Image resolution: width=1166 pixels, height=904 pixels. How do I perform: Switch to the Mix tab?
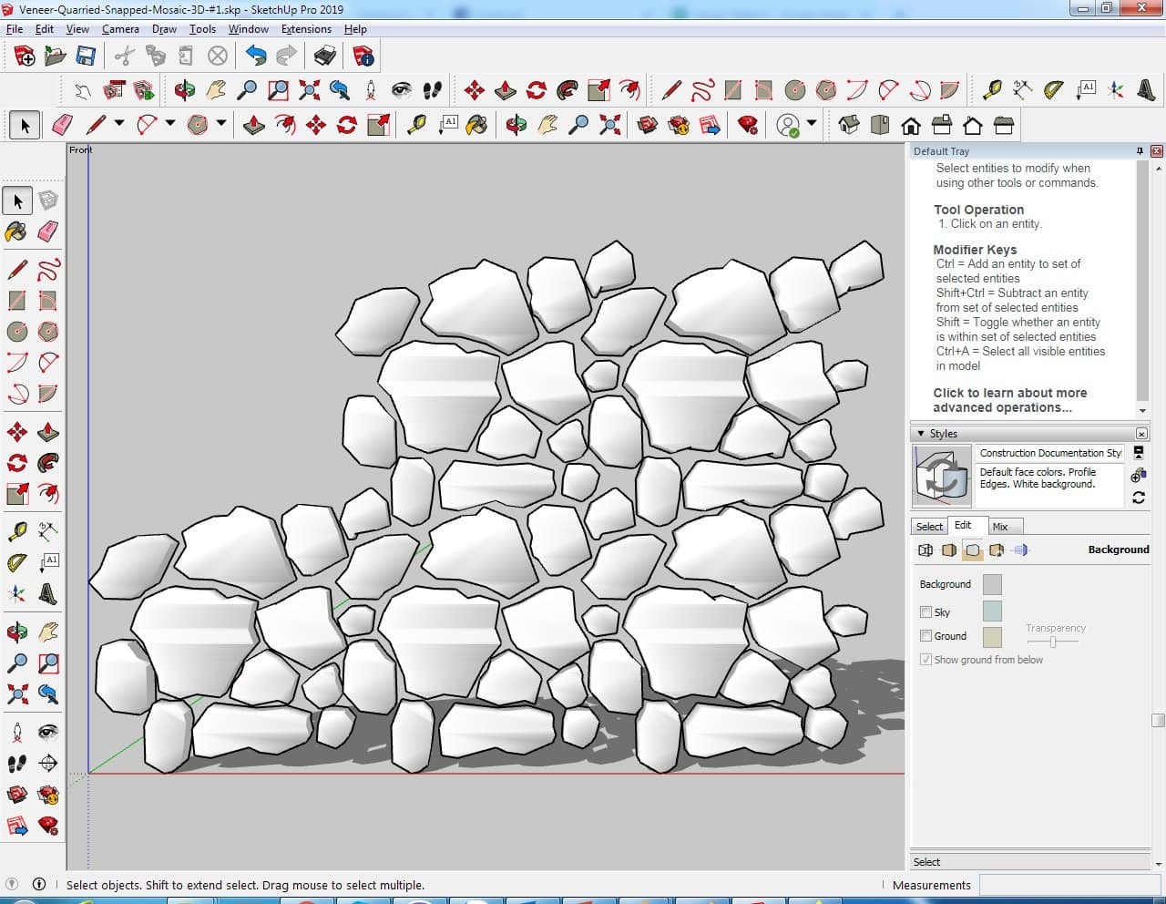(x=1000, y=527)
